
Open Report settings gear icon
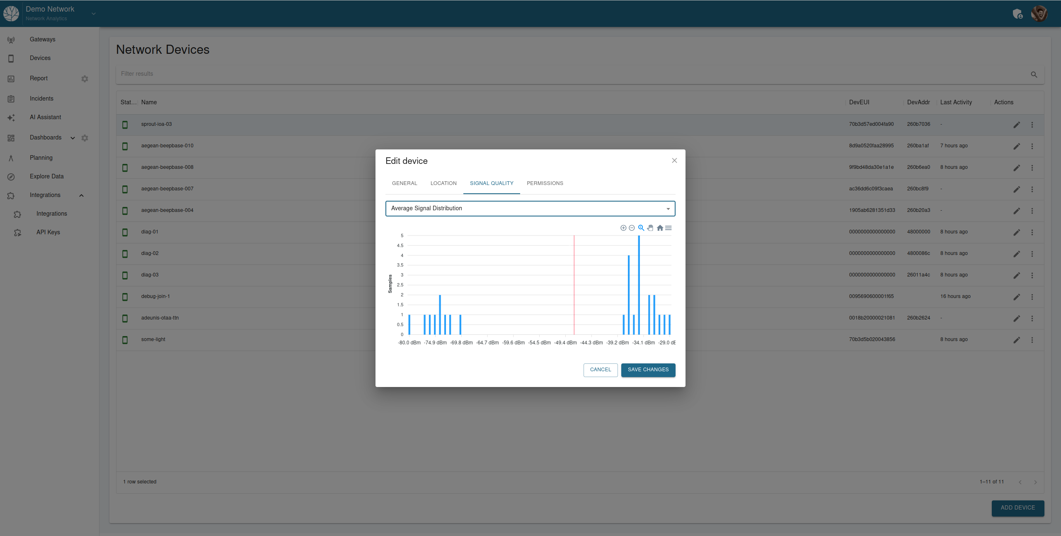(x=85, y=79)
